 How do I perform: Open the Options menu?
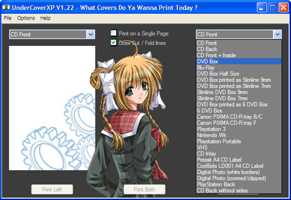(x=26, y=18)
